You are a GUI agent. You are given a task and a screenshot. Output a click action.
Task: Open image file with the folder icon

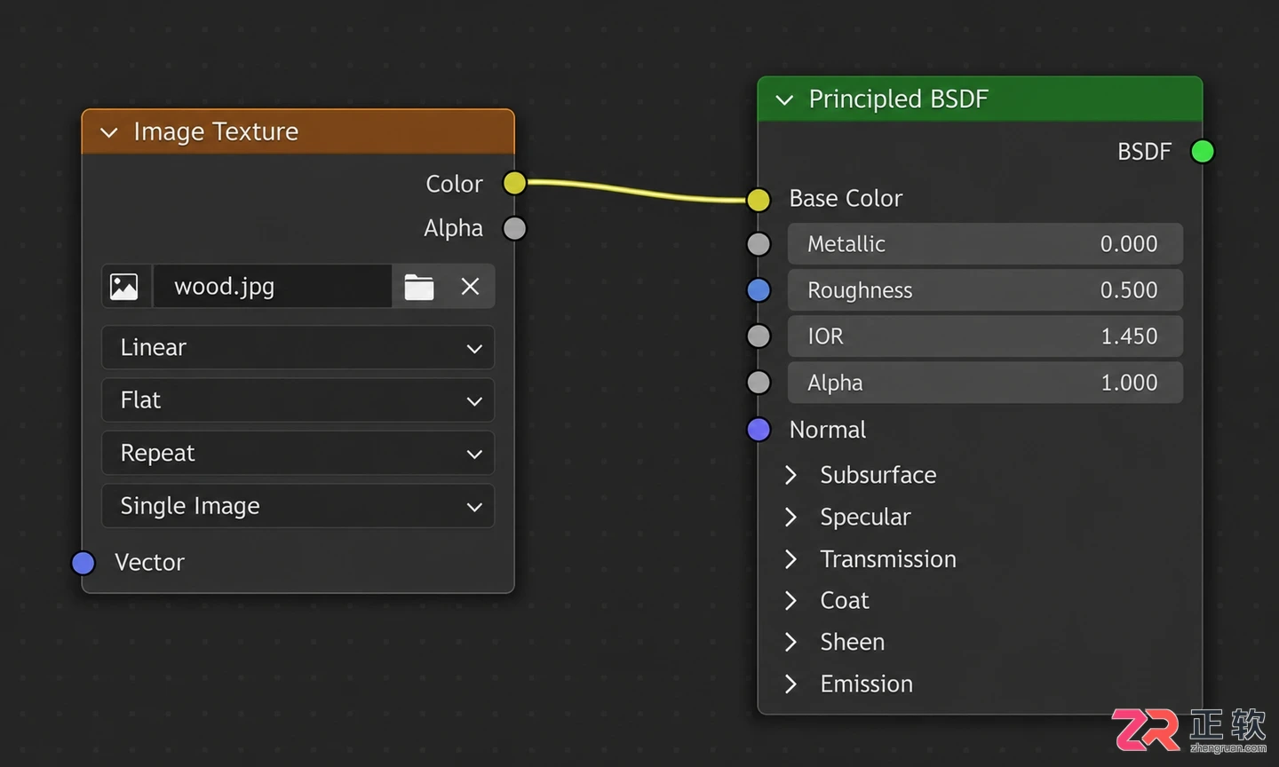(419, 287)
